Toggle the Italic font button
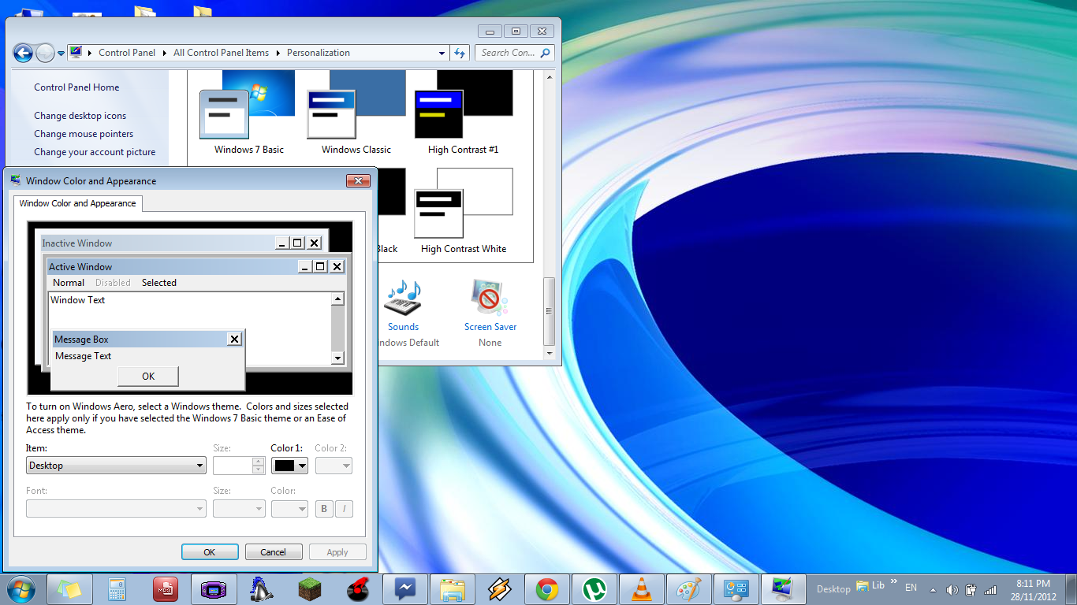Screen dimensions: 1077x605 point(344,509)
